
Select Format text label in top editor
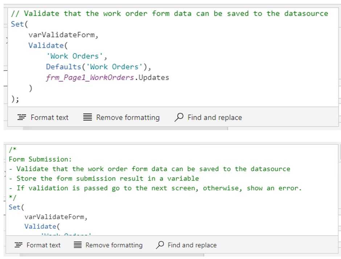(50, 117)
